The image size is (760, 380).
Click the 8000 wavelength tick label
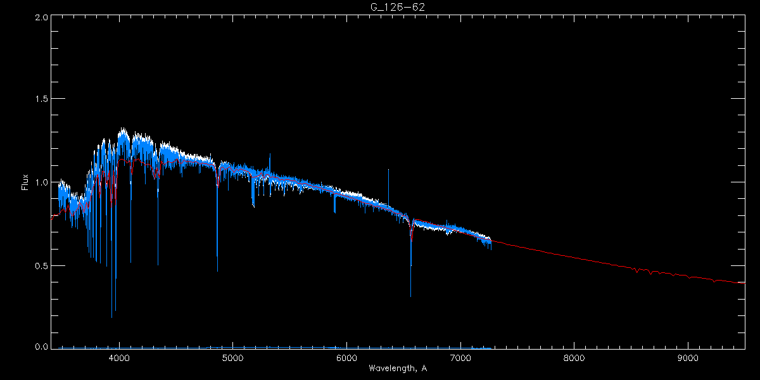(x=574, y=357)
